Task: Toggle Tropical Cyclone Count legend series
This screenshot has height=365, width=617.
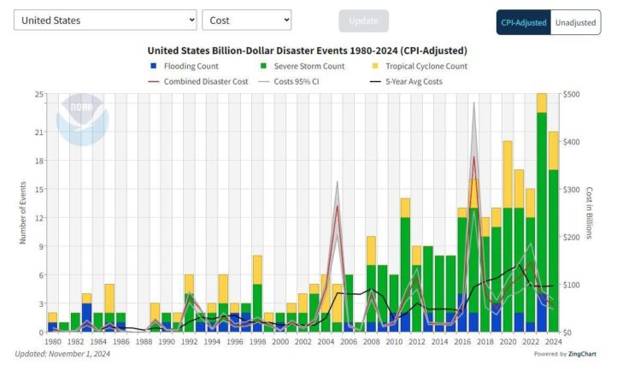Action: pos(420,66)
